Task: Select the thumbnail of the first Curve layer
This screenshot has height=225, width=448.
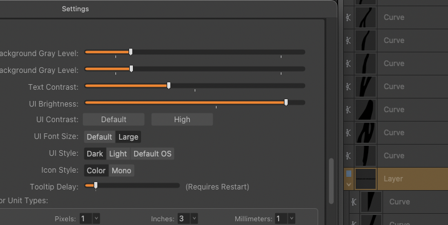Action: click(366, 17)
